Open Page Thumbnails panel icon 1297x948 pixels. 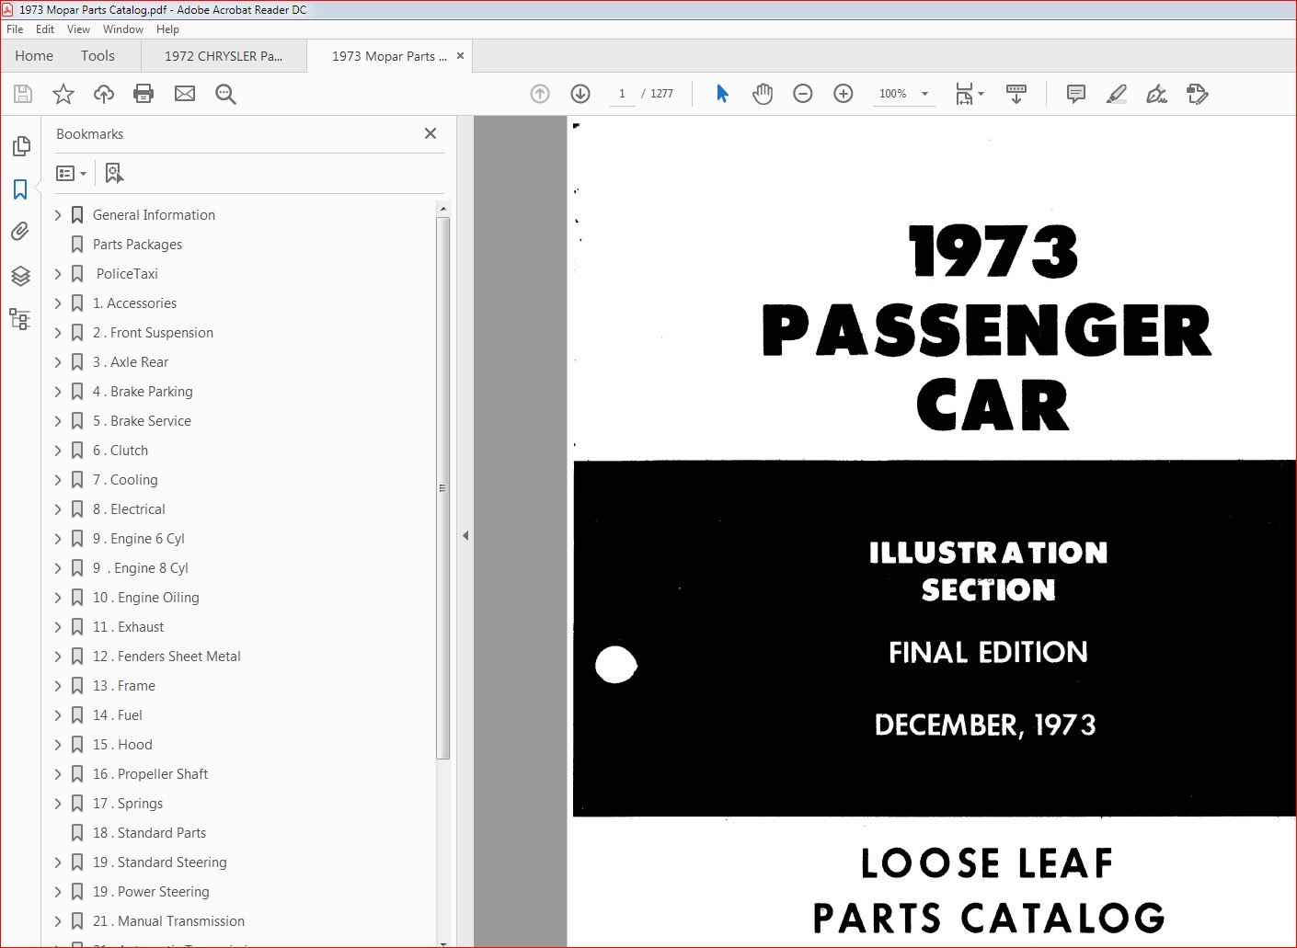pos(21,146)
